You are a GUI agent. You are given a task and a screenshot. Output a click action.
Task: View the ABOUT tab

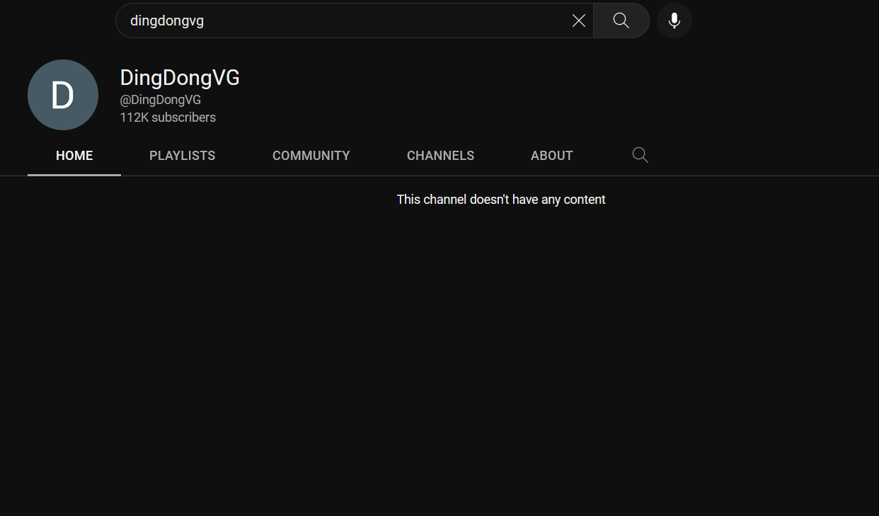(x=552, y=156)
